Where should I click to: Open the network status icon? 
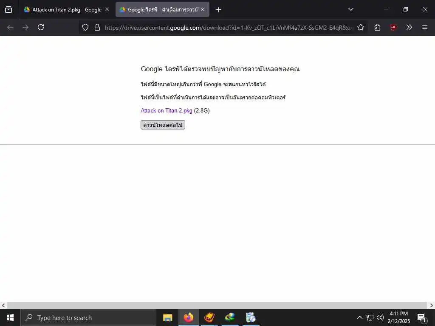pyautogui.click(x=370, y=318)
